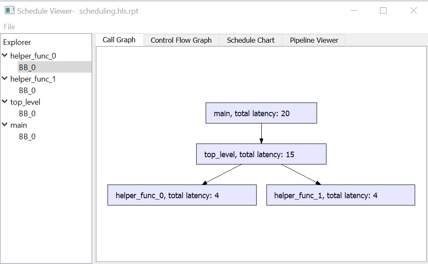The width and height of the screenshot is (428, 264).
Task: Select BB_0 under helper_func_0
Action: pos(27,67)
